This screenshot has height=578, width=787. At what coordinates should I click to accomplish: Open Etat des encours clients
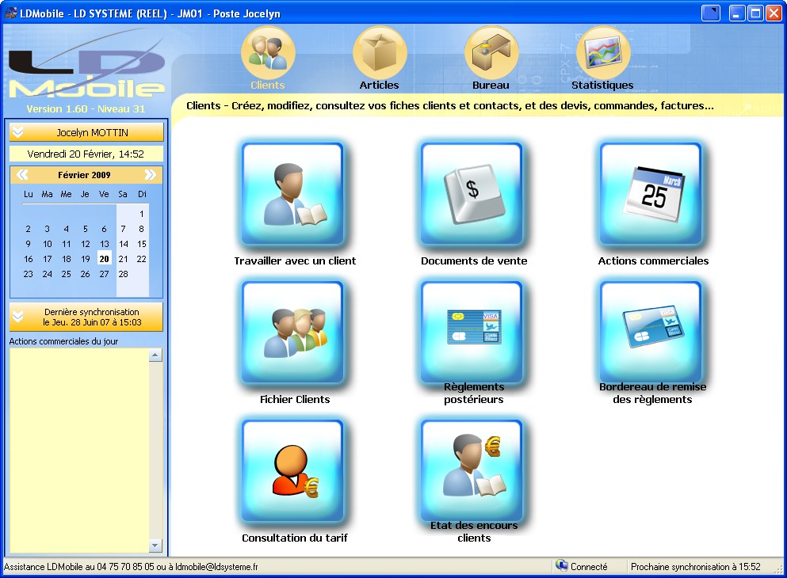coord(472,471)
